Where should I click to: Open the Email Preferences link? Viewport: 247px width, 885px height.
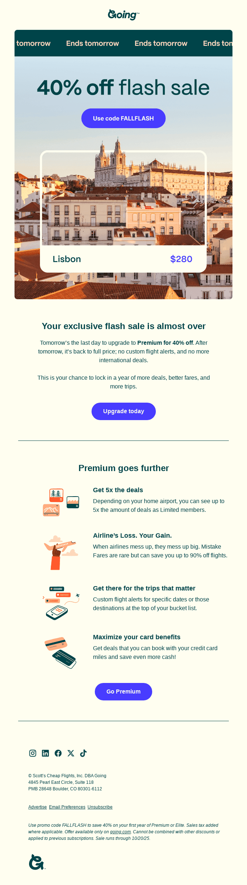(67, 807)
